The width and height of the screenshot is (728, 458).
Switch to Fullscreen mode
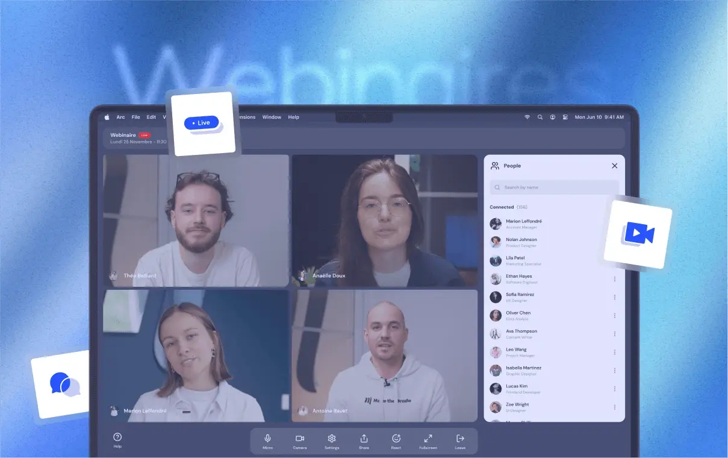pyautogui.click(x=428, y=441)
